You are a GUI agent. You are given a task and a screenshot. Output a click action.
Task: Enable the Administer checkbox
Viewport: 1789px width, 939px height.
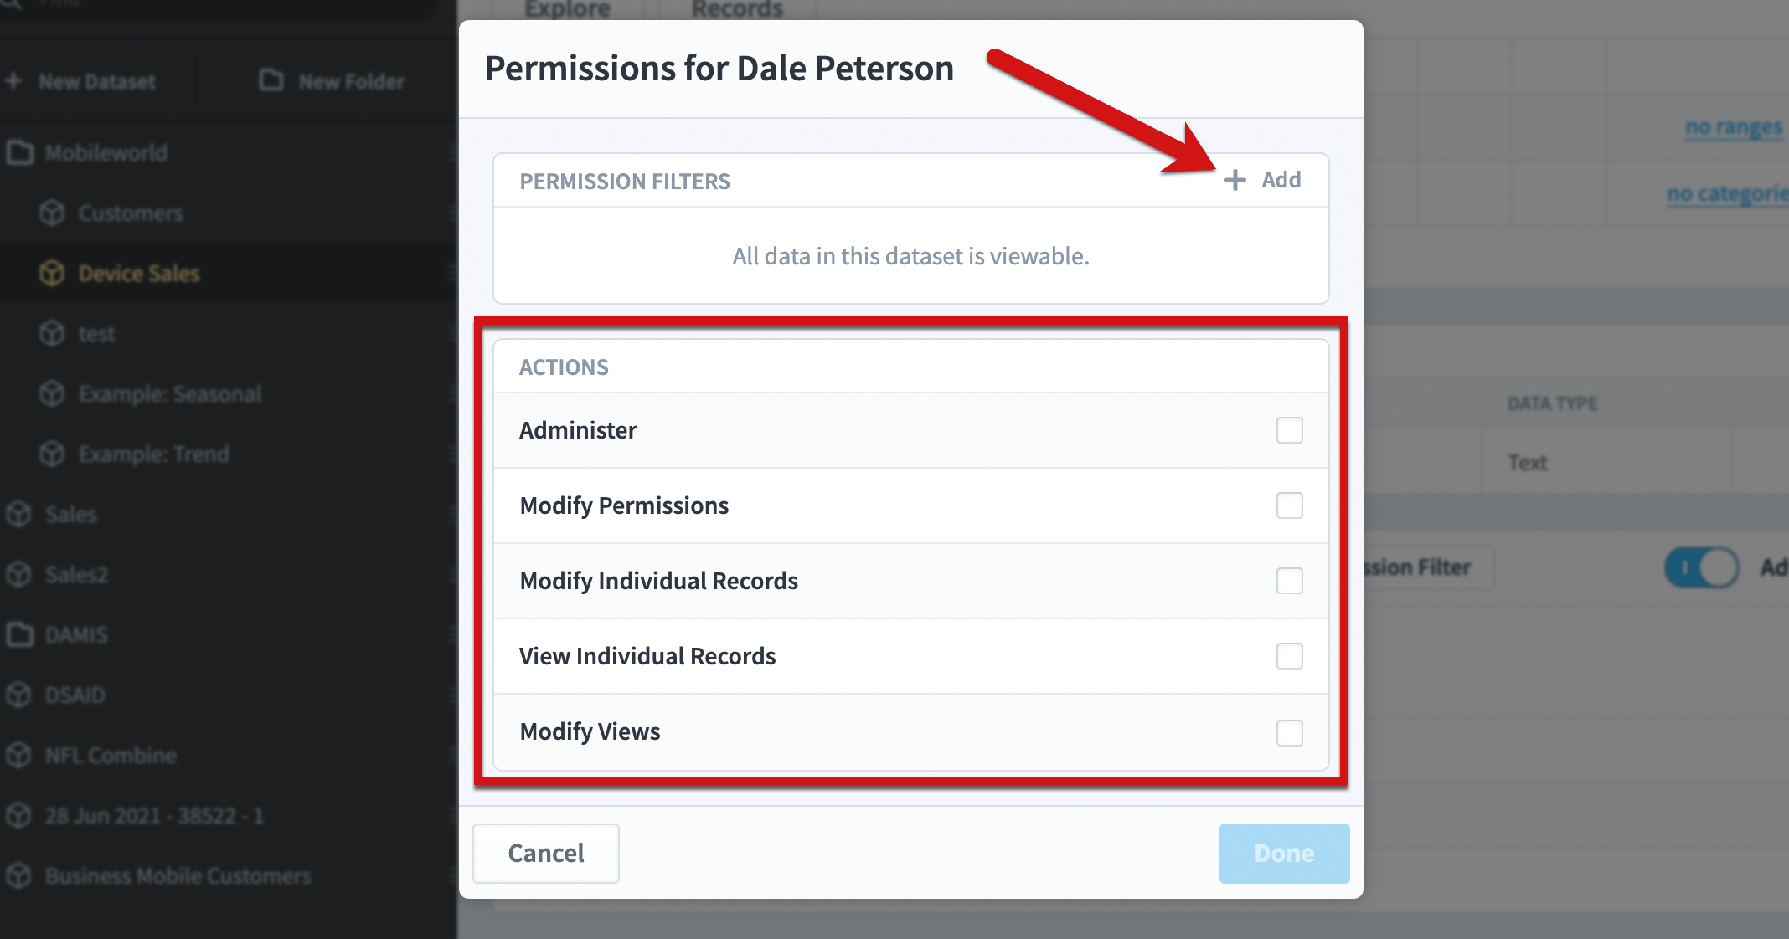coord(1289,430)
